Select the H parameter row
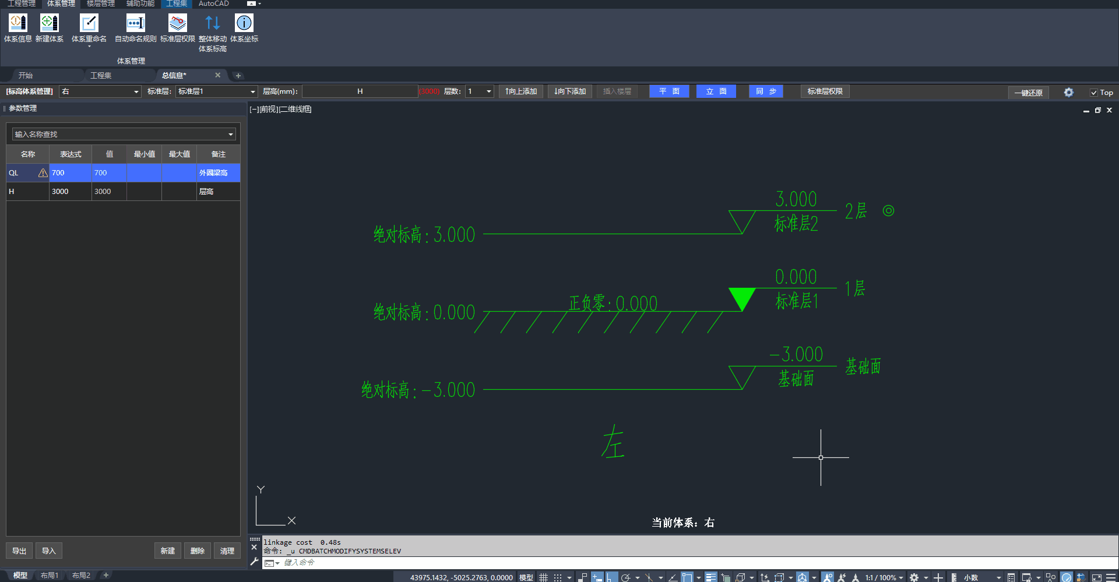The image size is (1119, 582). click(x=27, y=192)
